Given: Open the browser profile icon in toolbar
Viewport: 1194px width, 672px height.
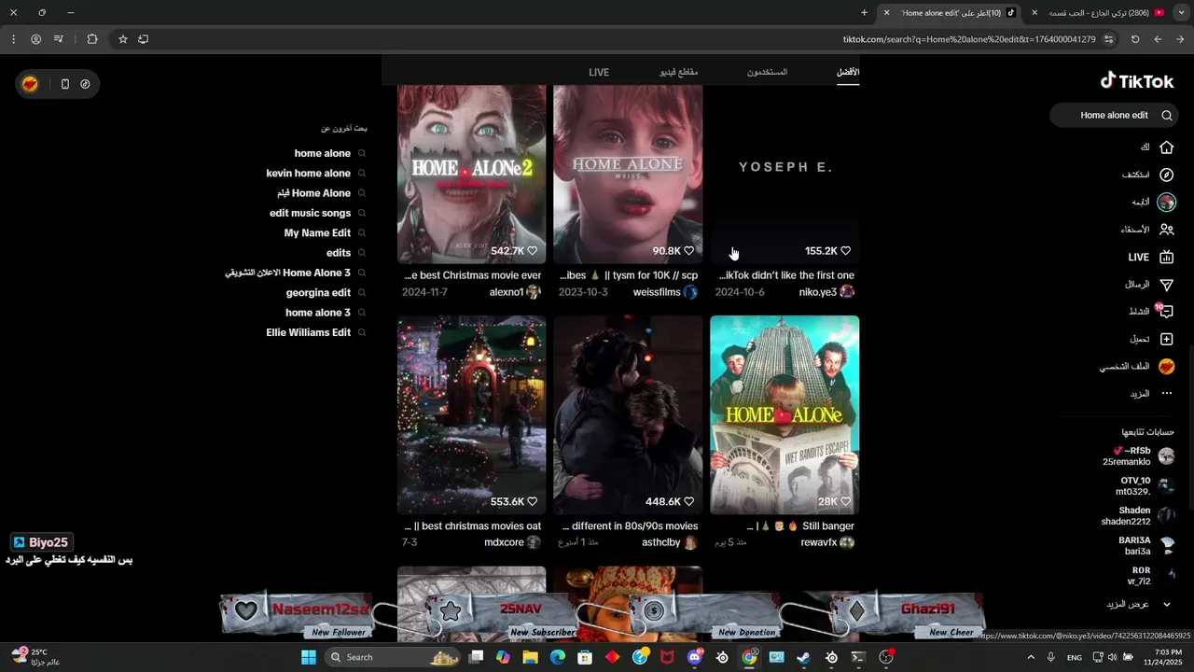Looking at the screenshot, I should 35,39.
